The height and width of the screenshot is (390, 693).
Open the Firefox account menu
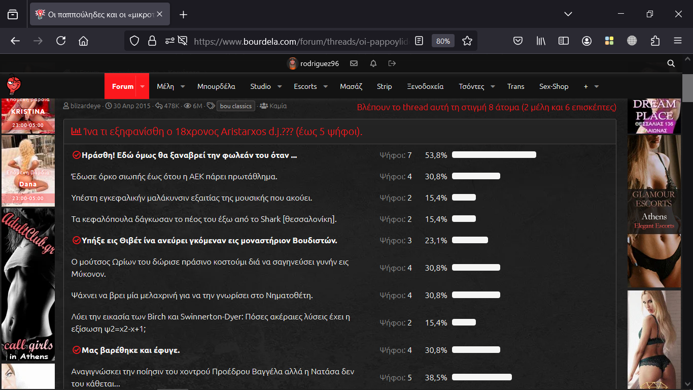[586, 41]
